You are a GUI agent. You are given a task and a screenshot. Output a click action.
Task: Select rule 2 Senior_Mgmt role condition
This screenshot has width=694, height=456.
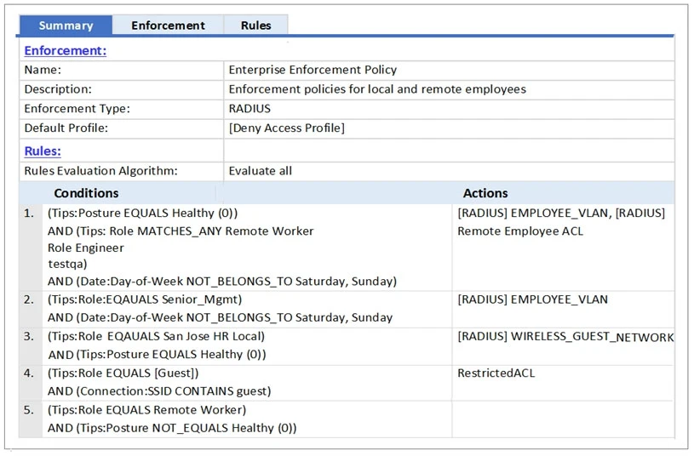(x=145, y=299)
